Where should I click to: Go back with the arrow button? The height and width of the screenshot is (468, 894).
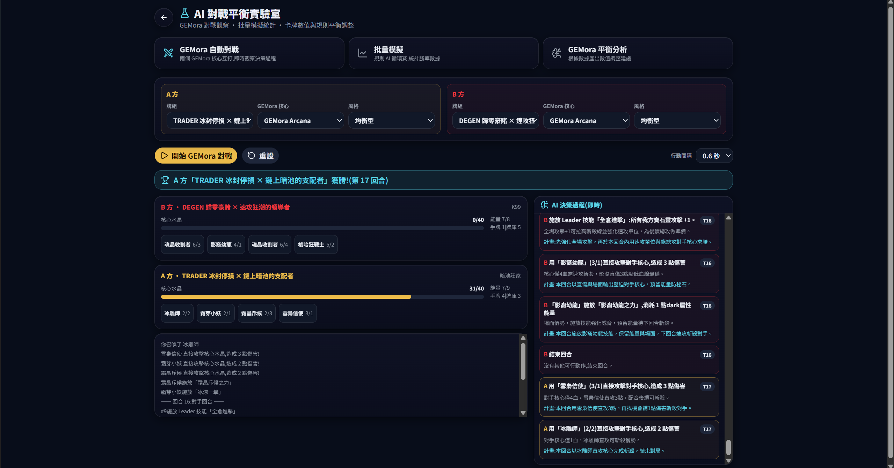(163, 17)
